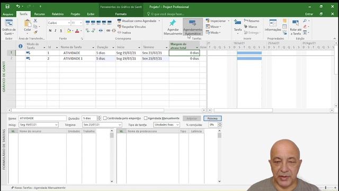Open the Gráfico de Gantt view button

[8, 27]
